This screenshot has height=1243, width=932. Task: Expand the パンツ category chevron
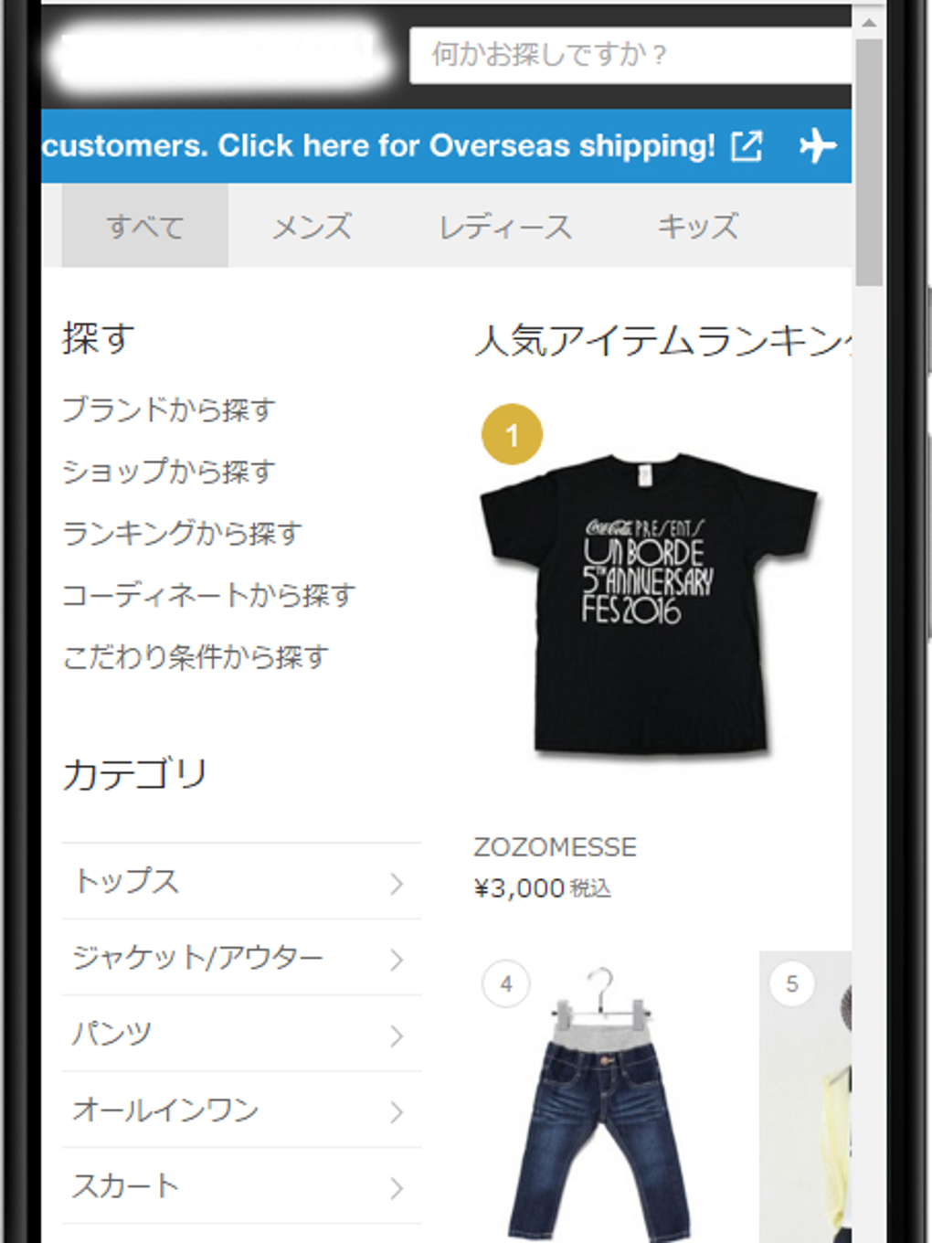397,1036
